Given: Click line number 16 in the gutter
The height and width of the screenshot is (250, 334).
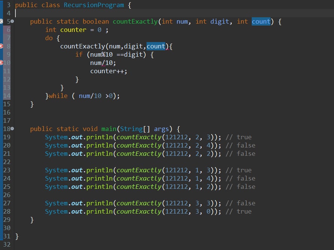Looking at the screenshot, I should tap(7, 112).
